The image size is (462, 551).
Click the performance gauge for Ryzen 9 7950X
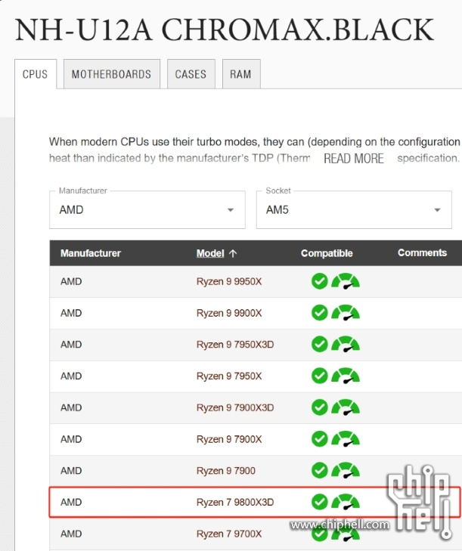tap(346, 376)
